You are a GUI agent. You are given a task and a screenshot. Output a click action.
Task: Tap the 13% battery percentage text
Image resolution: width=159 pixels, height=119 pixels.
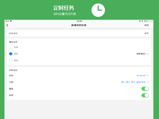[x=145, y=21]
